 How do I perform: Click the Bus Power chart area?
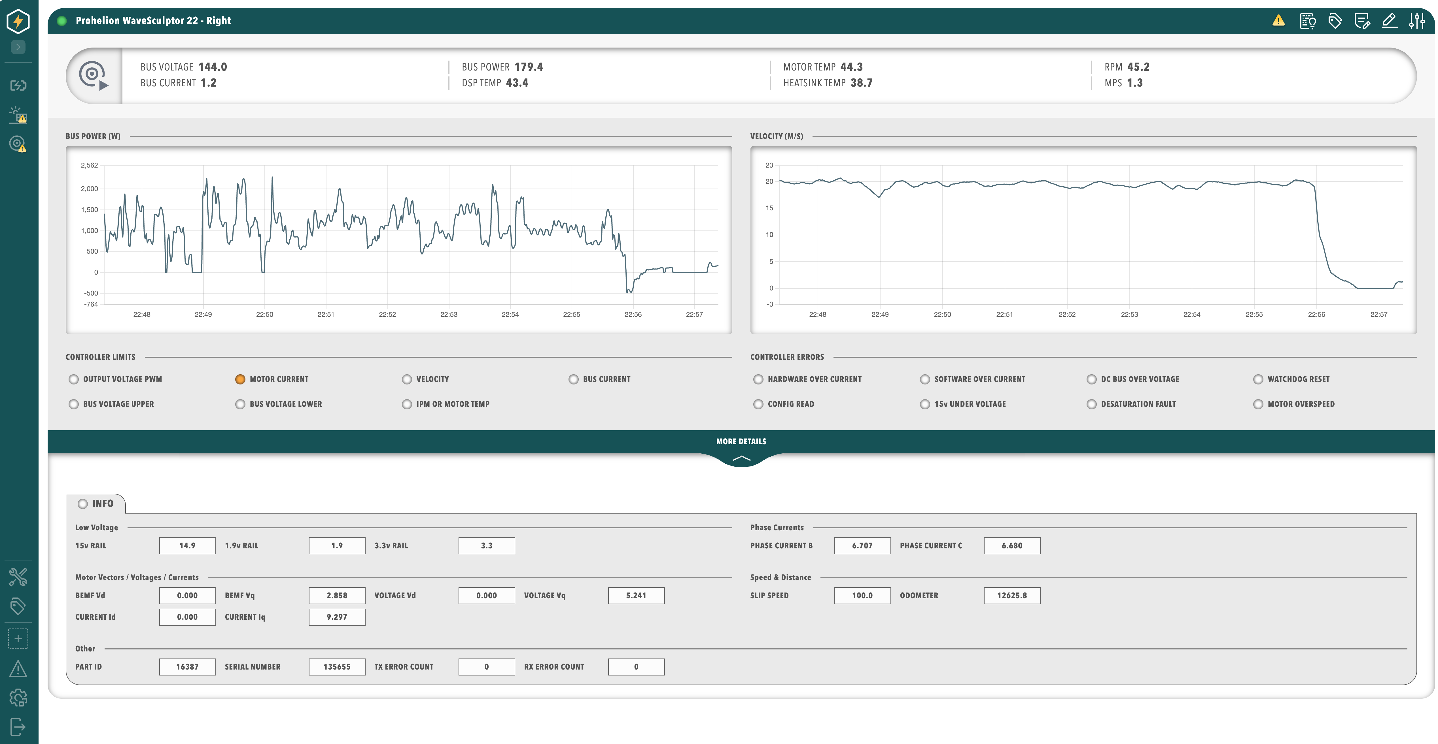[x=398, y=240]
